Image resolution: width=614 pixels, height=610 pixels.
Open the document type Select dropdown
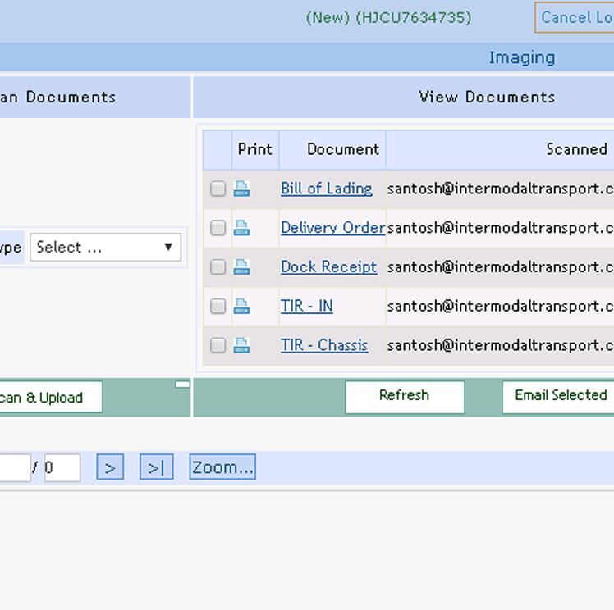point(105,248)
